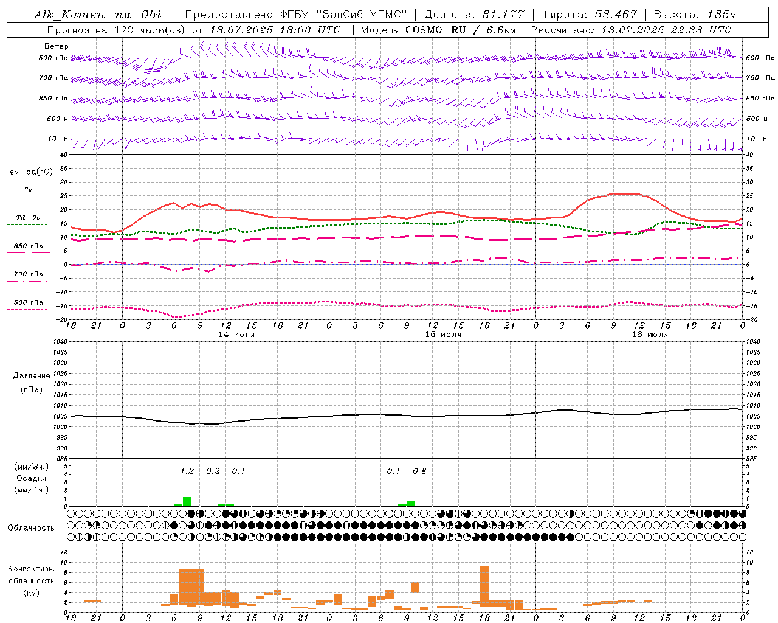Click the Облачность cloud cover label
778x623 pixels.
31,527
